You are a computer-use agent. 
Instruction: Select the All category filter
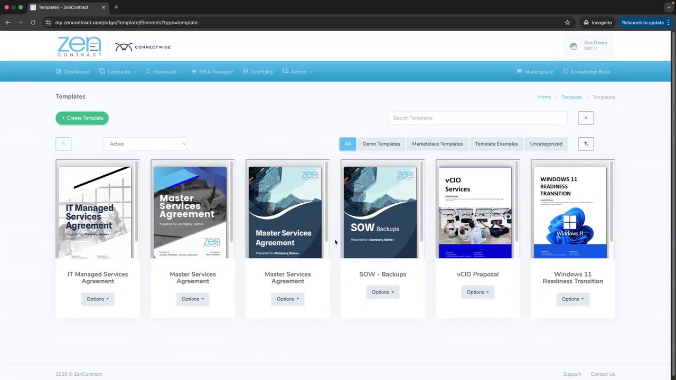pos(348,144)
